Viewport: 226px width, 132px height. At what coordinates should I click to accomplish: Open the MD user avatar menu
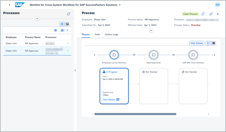218,5
